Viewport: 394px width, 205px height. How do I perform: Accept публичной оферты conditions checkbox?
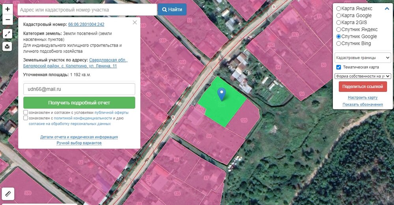pos(26,112)
